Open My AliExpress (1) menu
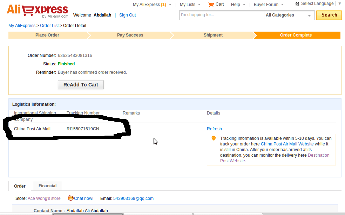The image size is (345, 215). click(149, 5)
